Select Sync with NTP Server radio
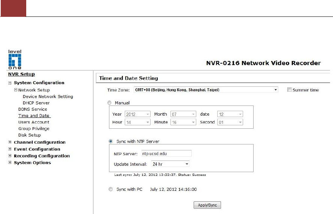 [x=111, y=141]
